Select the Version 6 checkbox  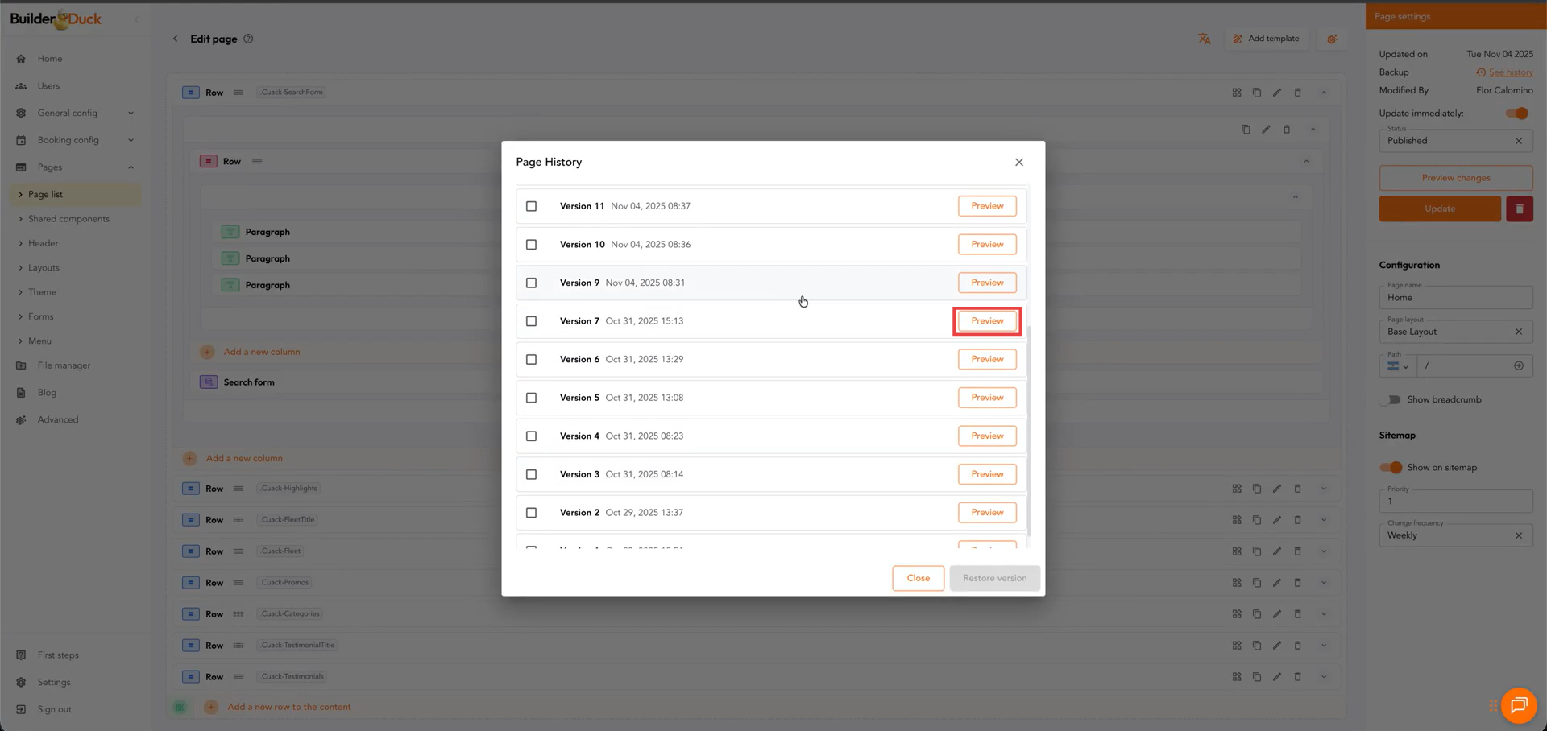point(531,360)
